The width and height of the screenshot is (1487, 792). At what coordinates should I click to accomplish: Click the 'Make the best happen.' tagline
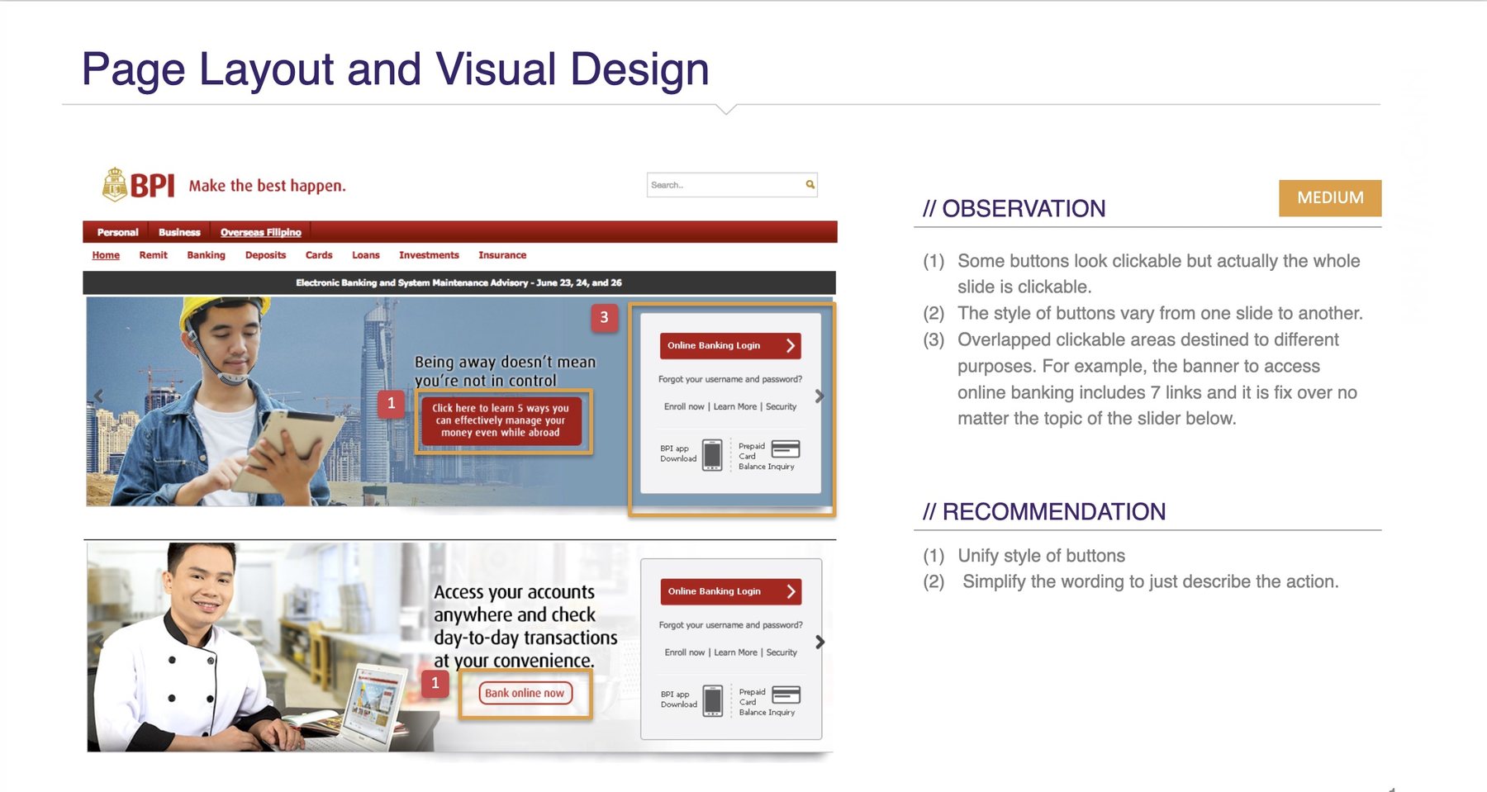[267, 186]
